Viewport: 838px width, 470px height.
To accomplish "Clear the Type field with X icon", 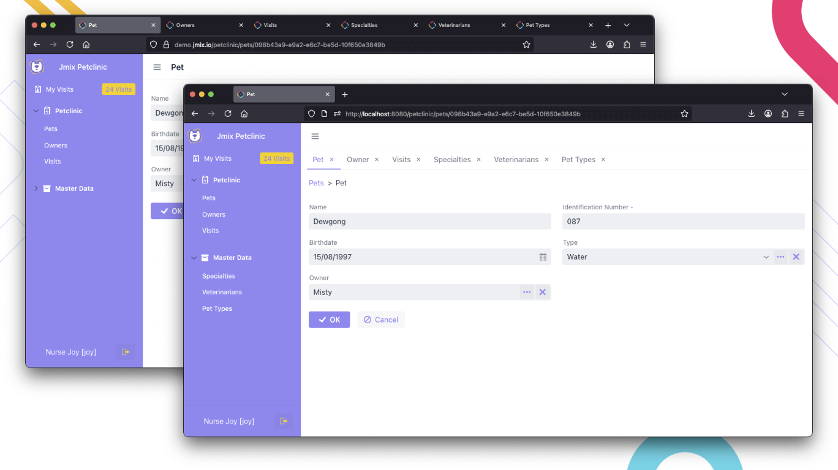I will click(796, 257).
